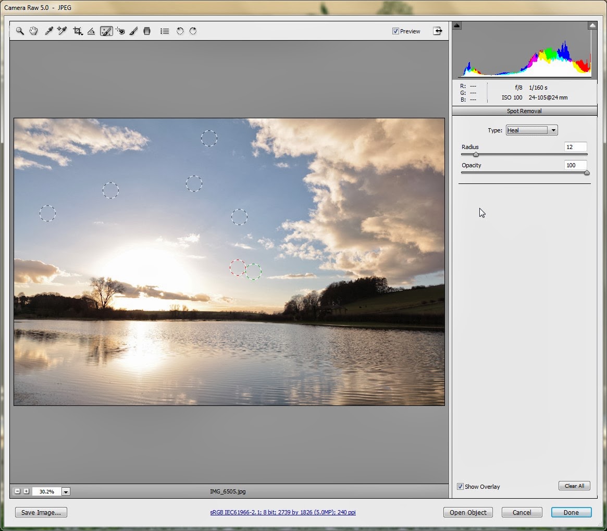Click the f/8 aperture readout

518,88
